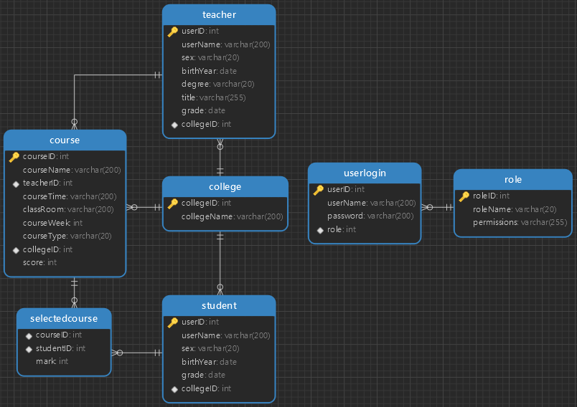Click college table's collegeID: int field

(206, 203)
